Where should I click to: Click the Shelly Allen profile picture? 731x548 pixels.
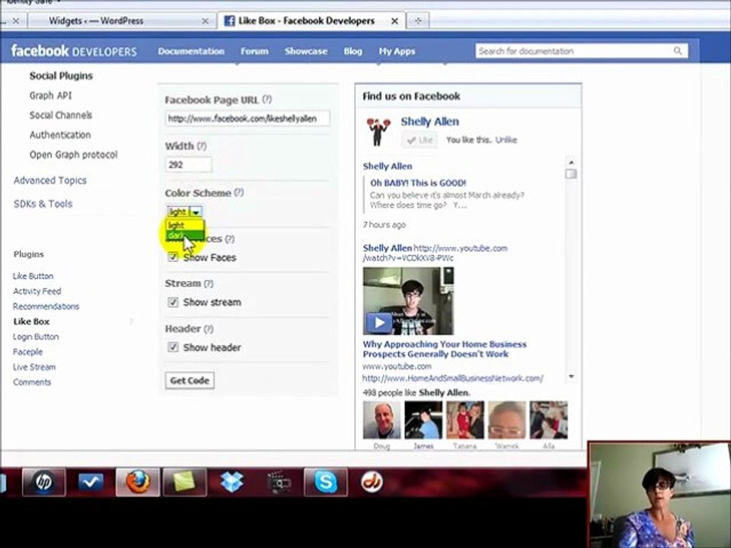(378, 132)
